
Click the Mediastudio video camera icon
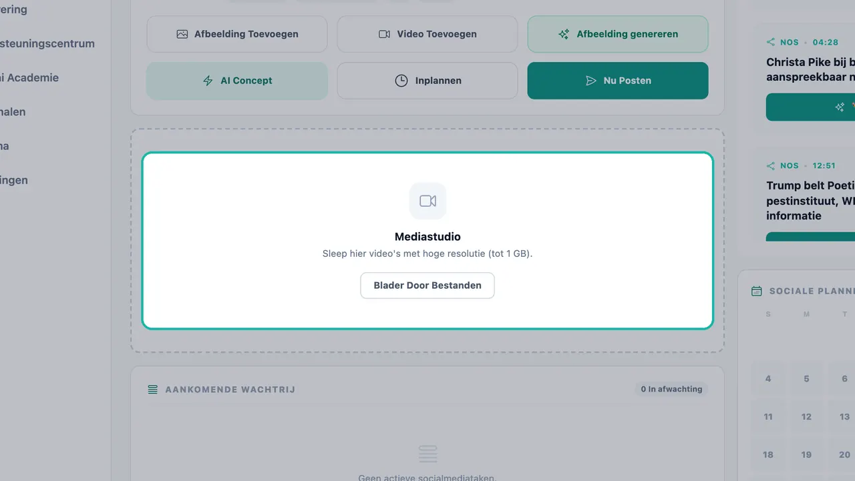[427, 201]
